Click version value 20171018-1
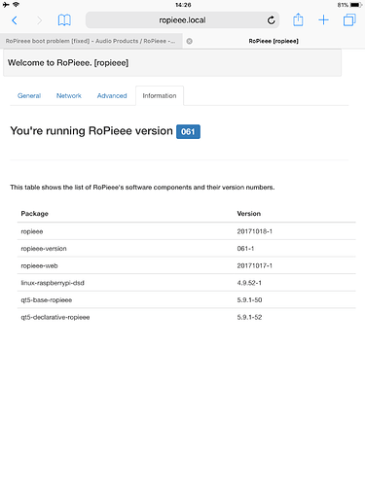 [x=255, y=231]
